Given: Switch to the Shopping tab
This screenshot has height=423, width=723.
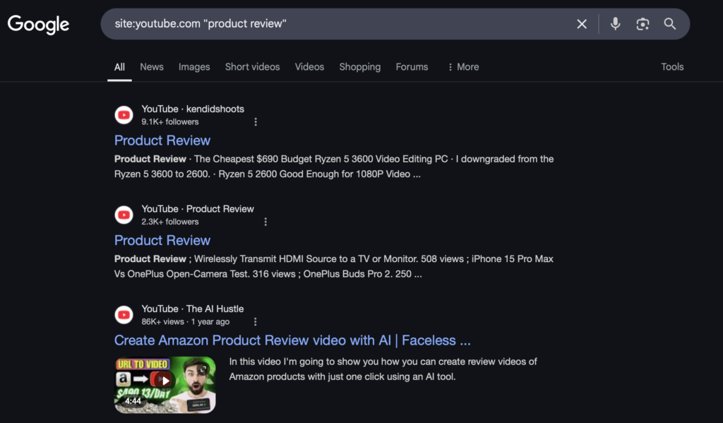Looking at the screenshot, I should point(359,67).
